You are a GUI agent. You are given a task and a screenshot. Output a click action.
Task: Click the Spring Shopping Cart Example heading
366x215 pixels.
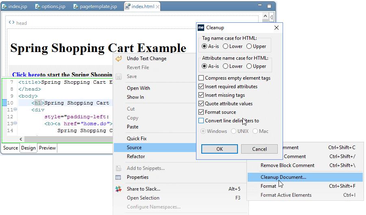98,48
